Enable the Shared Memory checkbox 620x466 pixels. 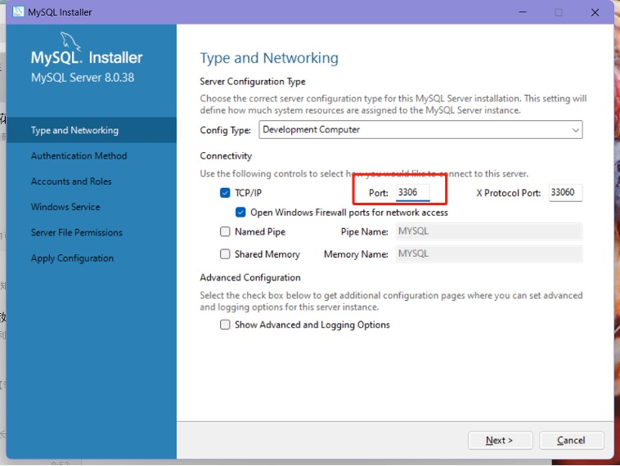[225, 254]
